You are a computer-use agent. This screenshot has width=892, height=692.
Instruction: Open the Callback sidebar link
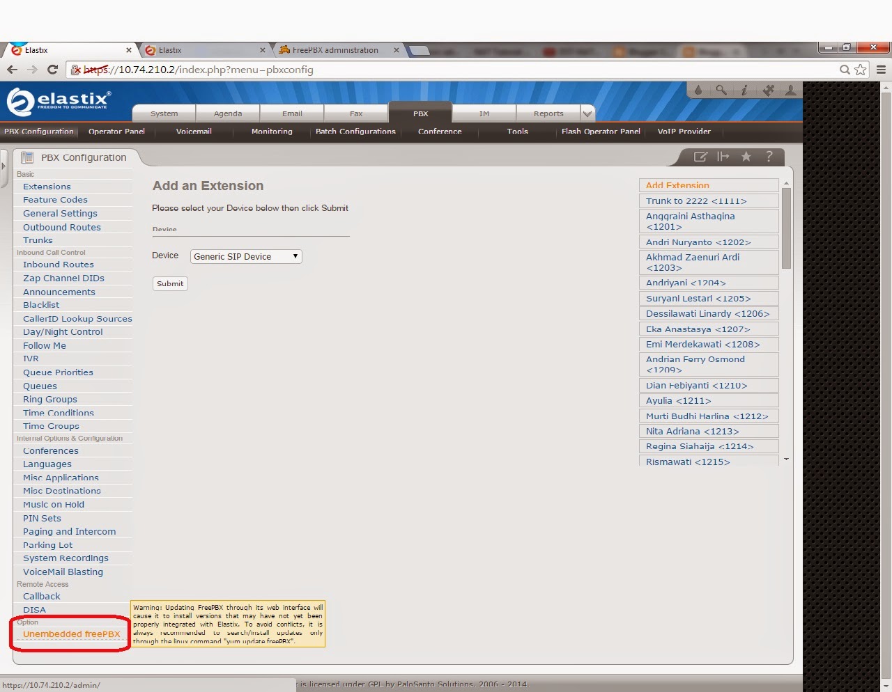coord(42,597)
